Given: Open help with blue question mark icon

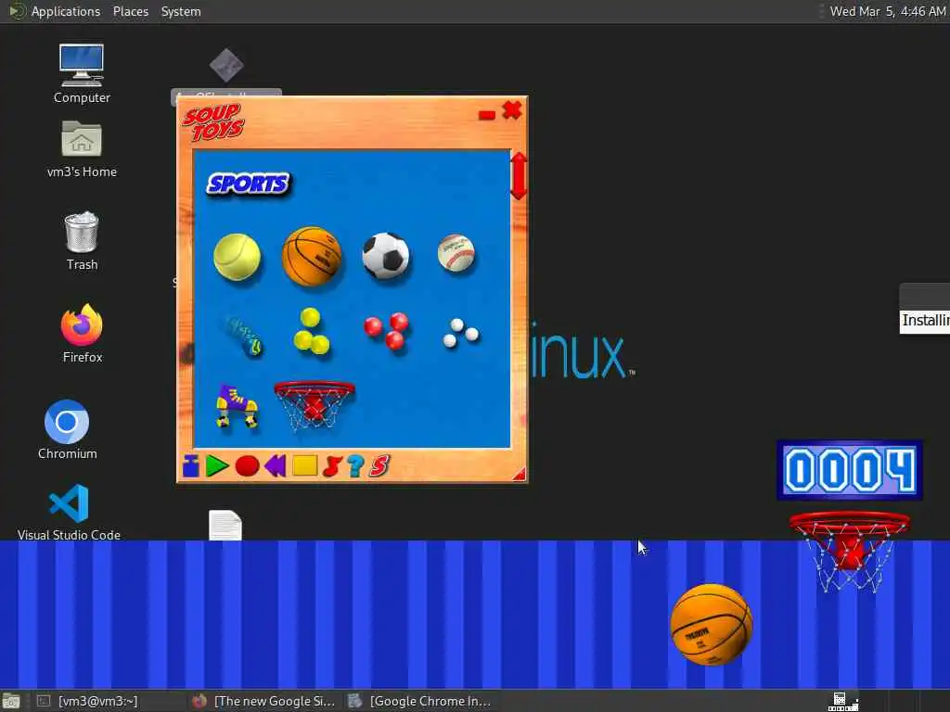Looking at the screenshot, I should pyautogui.click(x=355, y=466).
